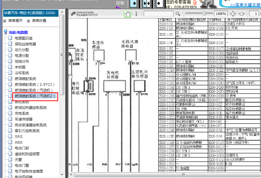Click the 菜单展开 expand icon

[x=5, y=21]
